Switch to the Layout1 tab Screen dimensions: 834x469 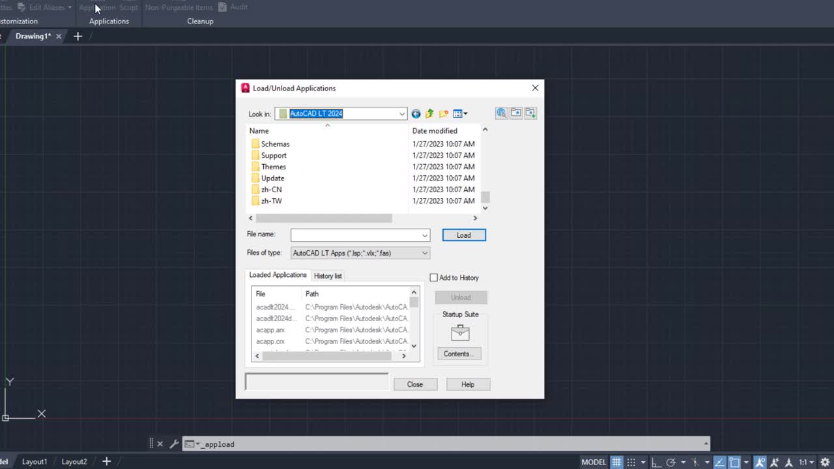[35, 462]
